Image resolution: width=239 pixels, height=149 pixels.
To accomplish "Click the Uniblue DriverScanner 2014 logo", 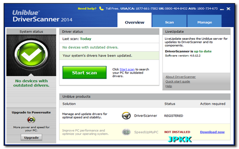I will point(42,16).
